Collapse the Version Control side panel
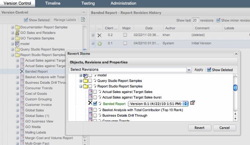250x145 pixels. (84, 12)
